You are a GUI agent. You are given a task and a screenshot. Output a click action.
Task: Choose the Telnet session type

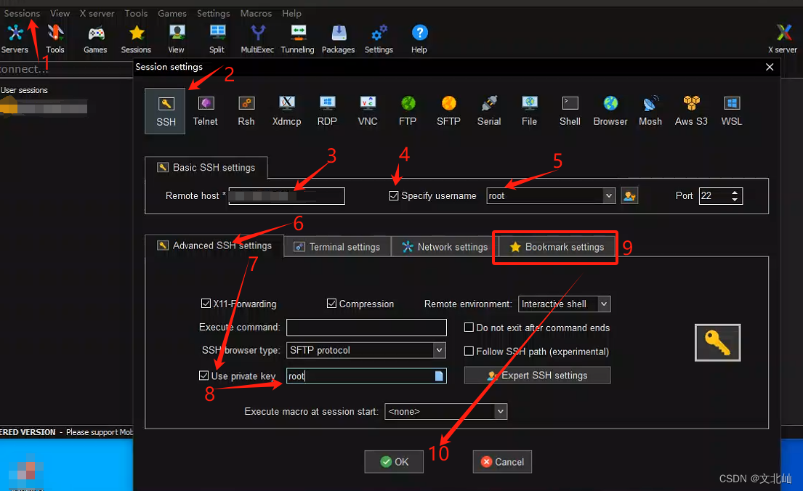click(x=206, y=111)
